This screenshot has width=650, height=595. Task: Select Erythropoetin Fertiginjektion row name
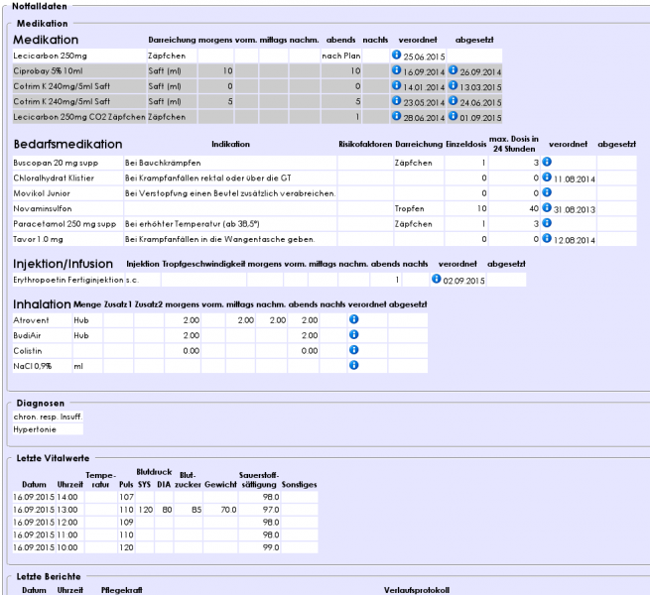[x=68, y=280]
